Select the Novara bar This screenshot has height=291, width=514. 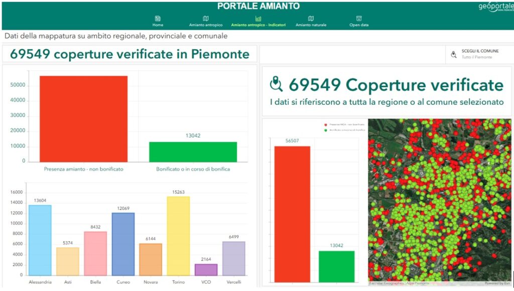[x=151, y=259]
